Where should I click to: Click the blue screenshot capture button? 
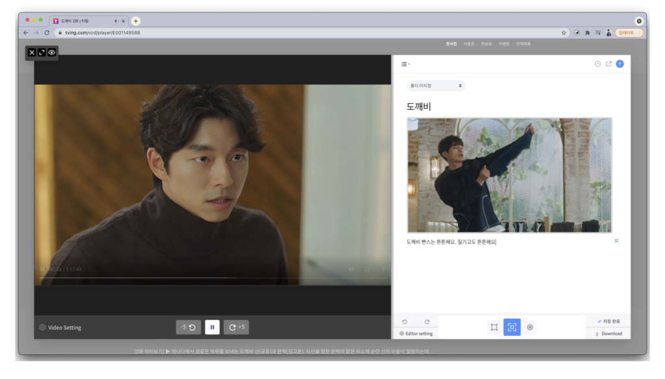512,327
